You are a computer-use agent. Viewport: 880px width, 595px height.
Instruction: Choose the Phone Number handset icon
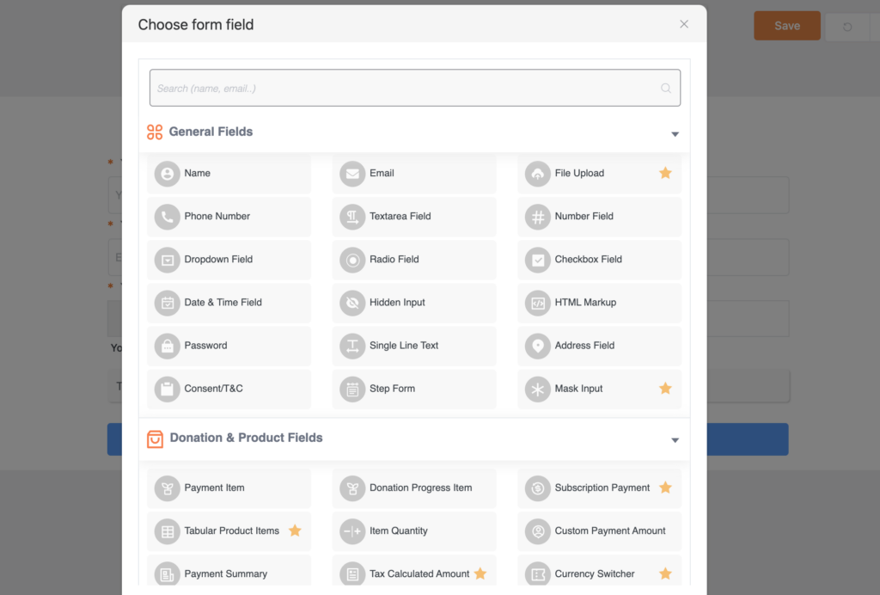click(167, 217)
